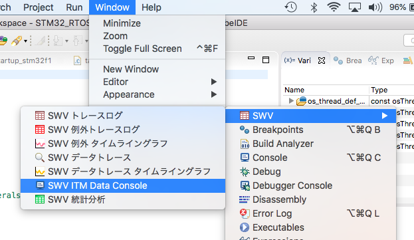Switch to Breakpoints tab

348,60
